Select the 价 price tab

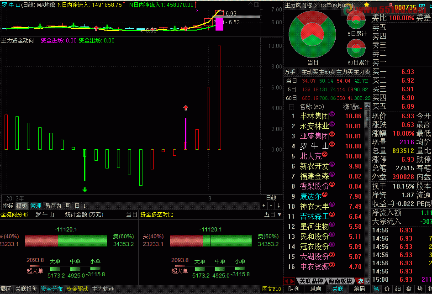coord(387,289)
